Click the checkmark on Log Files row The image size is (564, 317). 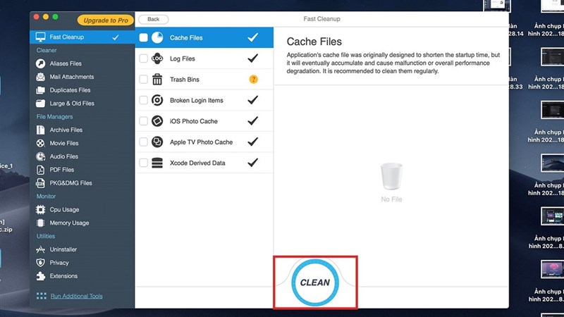click(253, 58)
